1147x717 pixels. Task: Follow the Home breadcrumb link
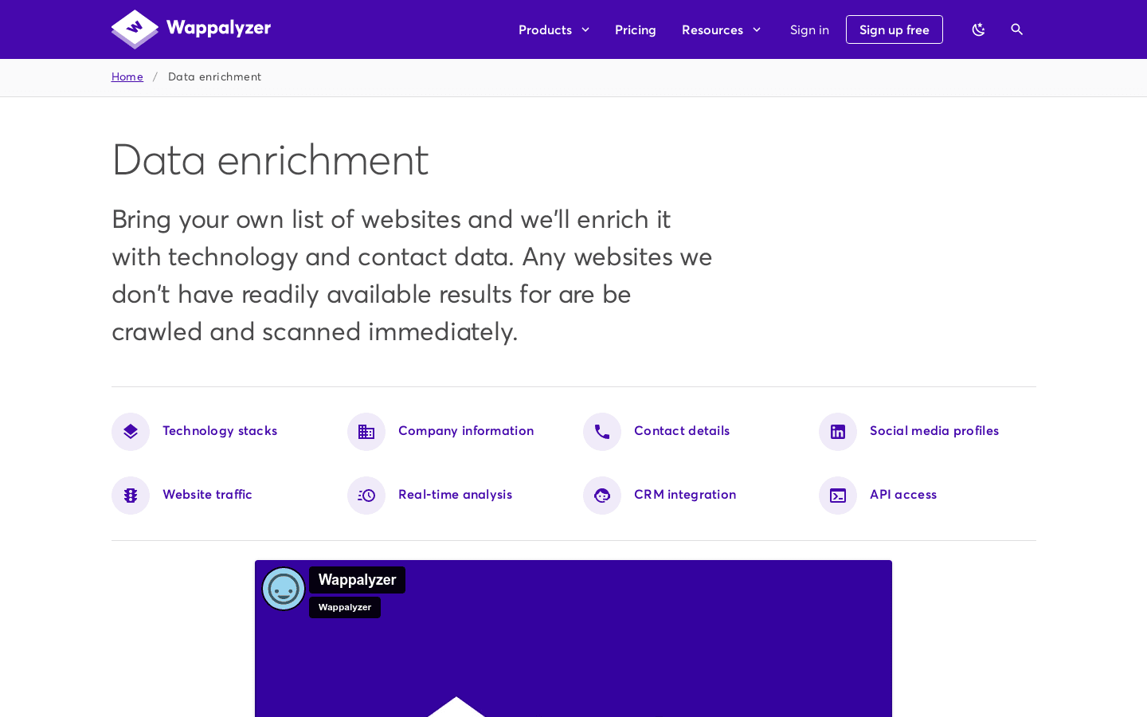127,76
